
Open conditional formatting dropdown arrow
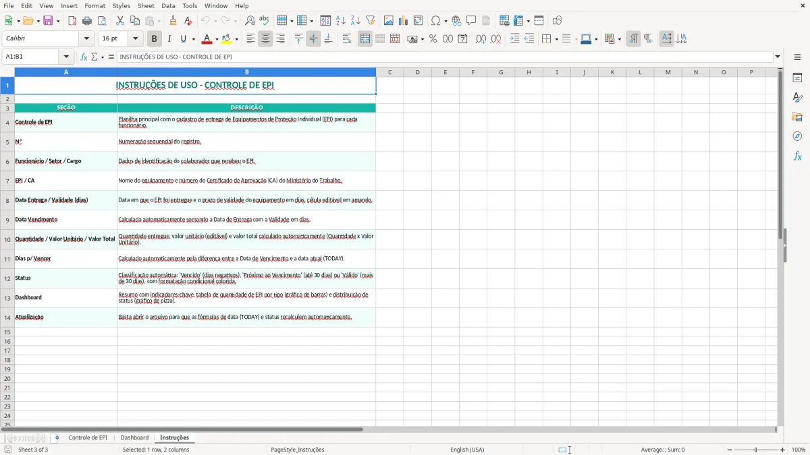619,39
